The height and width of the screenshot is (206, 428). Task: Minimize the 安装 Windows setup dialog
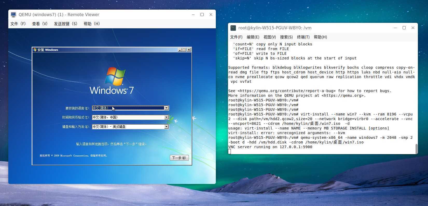(180, 50)
